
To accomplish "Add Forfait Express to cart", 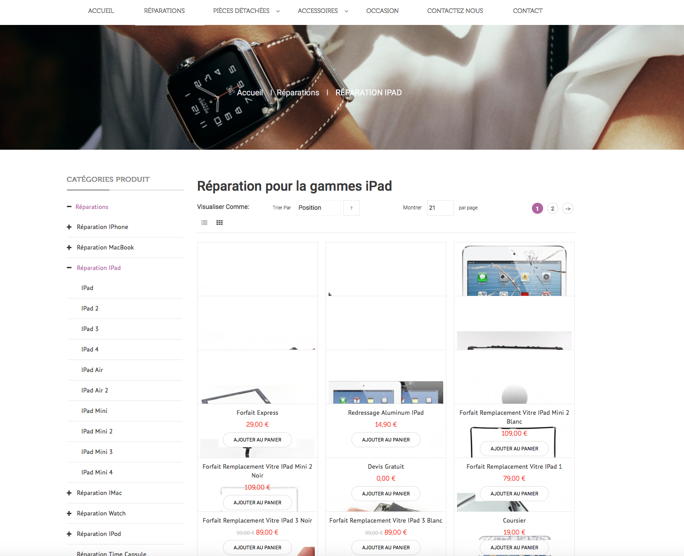I will (x=258, y=440).
